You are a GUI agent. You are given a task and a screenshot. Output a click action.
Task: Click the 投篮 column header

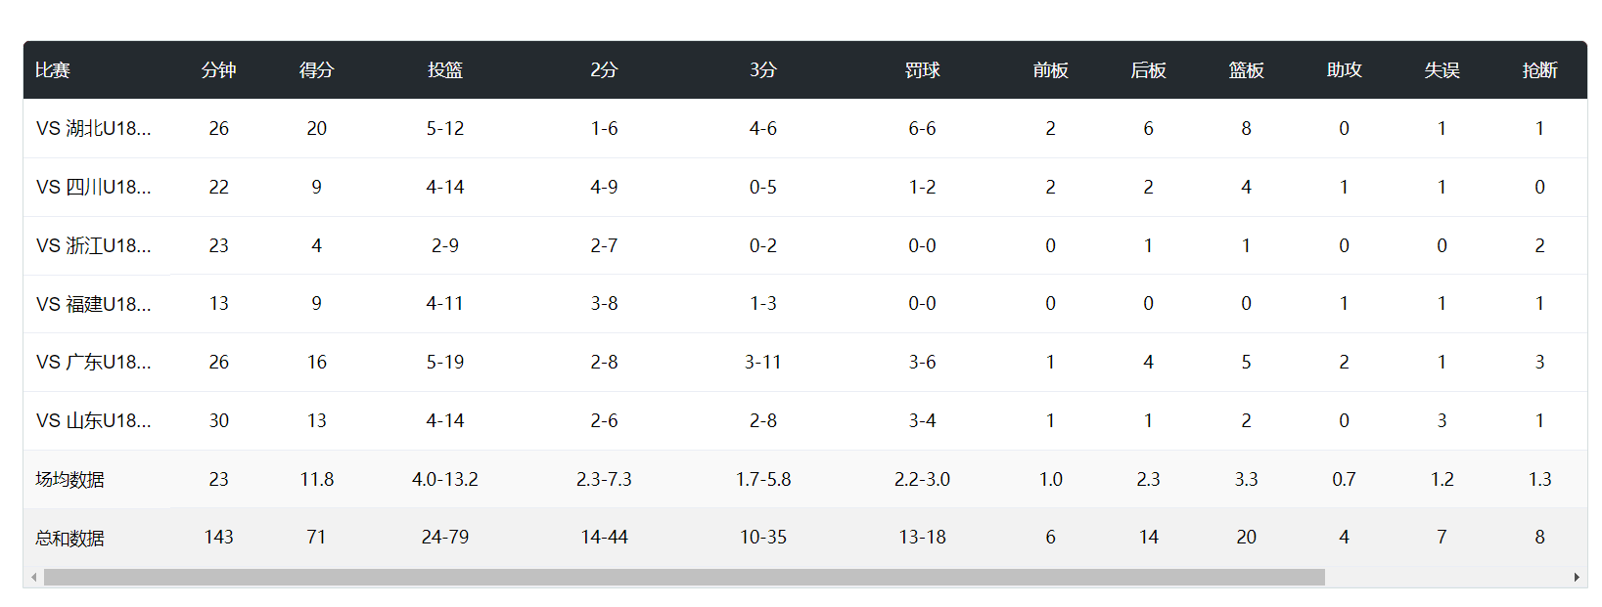[444, 70]
